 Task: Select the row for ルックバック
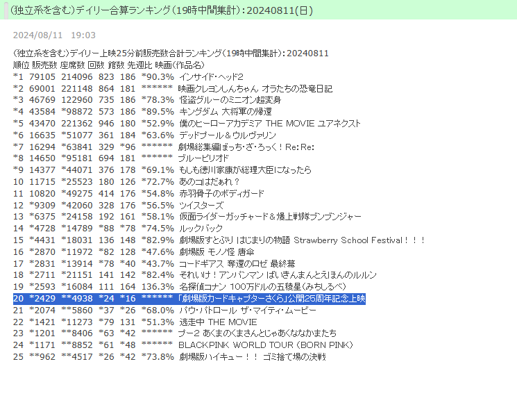click(118, 229)
